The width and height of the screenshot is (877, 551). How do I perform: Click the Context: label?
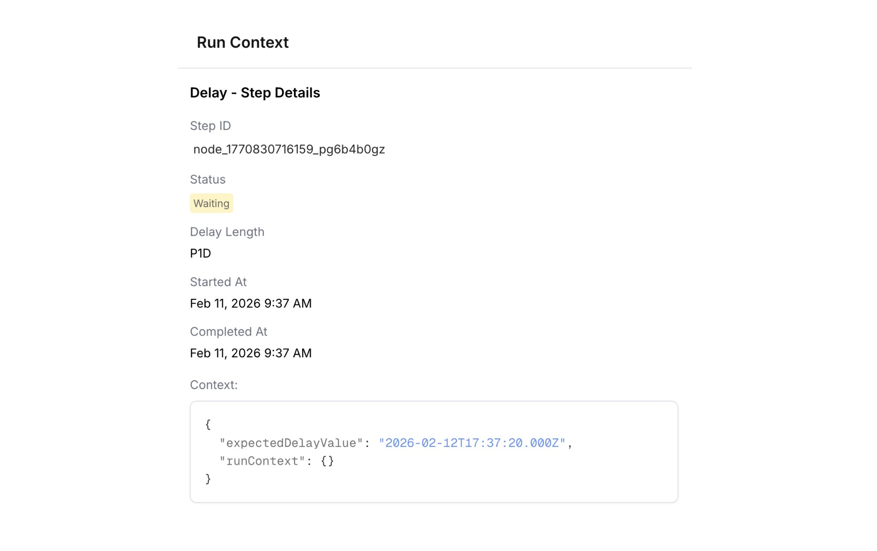pyautogui.click(x=214, y=385)
